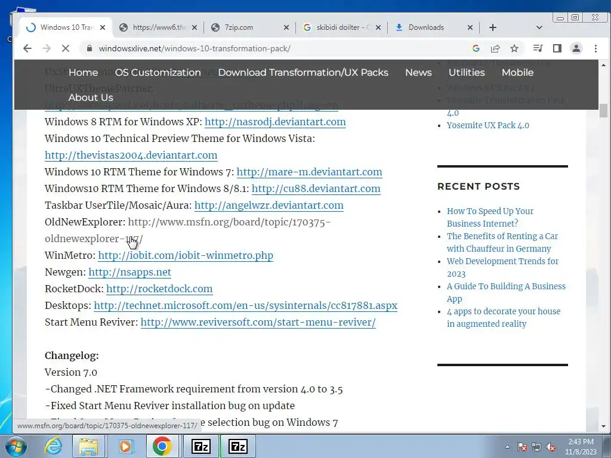Open Renting a Car with Chauffeur post

502,242
